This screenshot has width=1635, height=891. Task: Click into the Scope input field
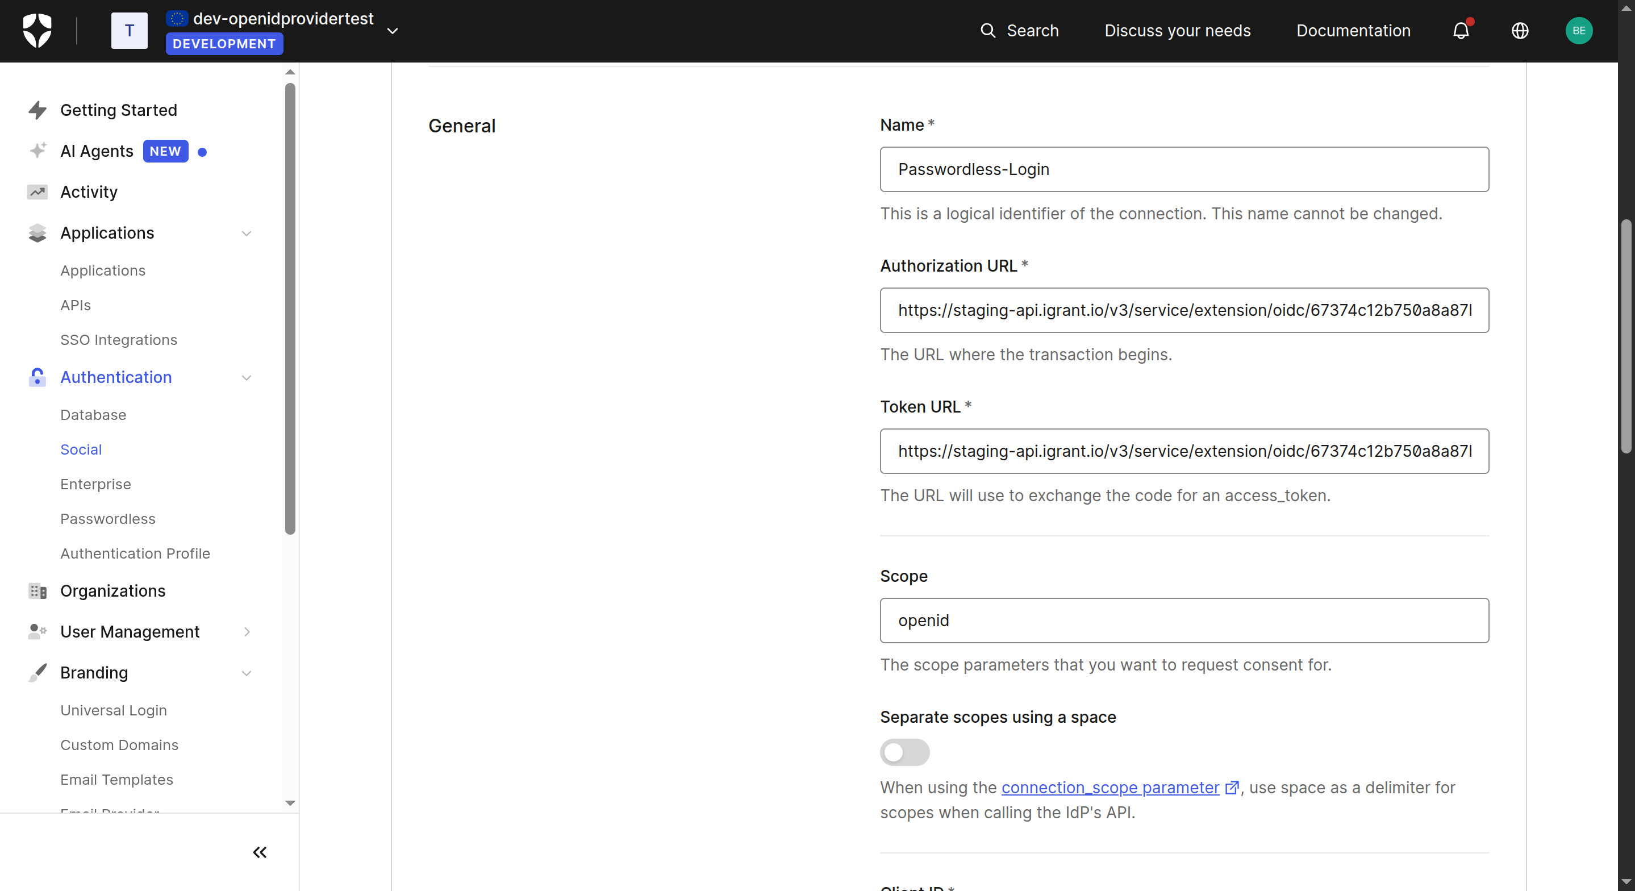point(1184,620)
